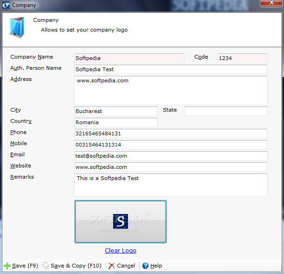Focus the City field with Bucharest
The image size is (284, 274).
[x=116, y=111]
